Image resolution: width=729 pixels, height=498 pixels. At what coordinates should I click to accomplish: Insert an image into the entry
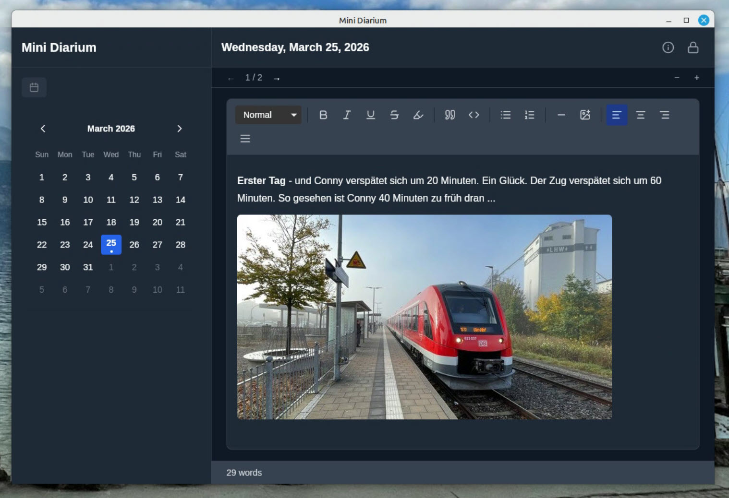[x=585, y=115]
